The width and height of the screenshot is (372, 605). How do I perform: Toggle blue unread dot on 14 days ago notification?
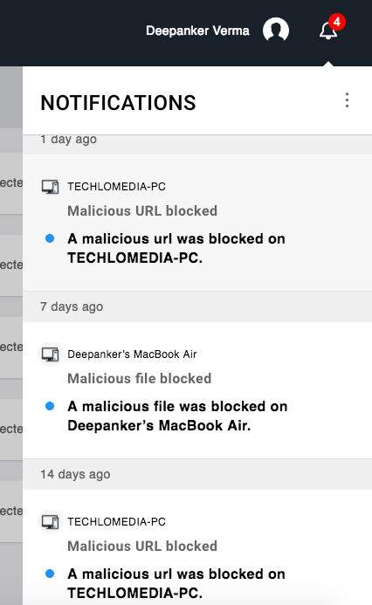(x=50, y=574)
